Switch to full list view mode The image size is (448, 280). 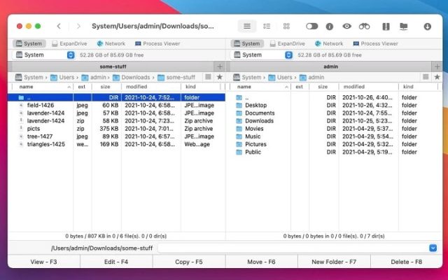point(246,26)
